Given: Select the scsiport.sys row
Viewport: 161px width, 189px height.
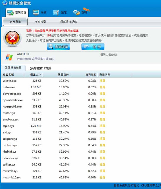Looking at the screenshot, I should point(81,139).
